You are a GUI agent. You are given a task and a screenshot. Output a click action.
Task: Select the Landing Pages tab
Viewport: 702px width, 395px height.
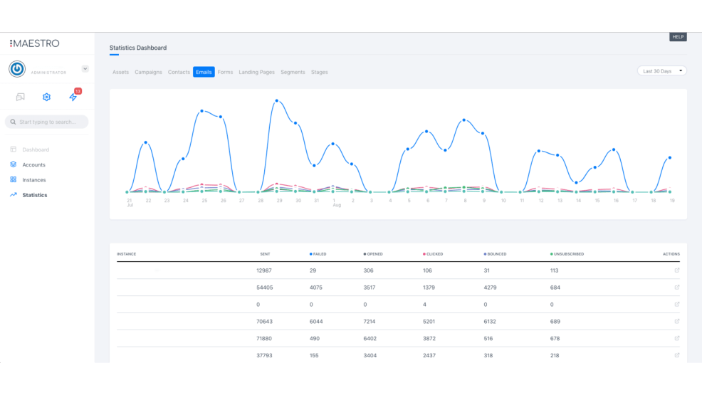[x=256, y=72]
